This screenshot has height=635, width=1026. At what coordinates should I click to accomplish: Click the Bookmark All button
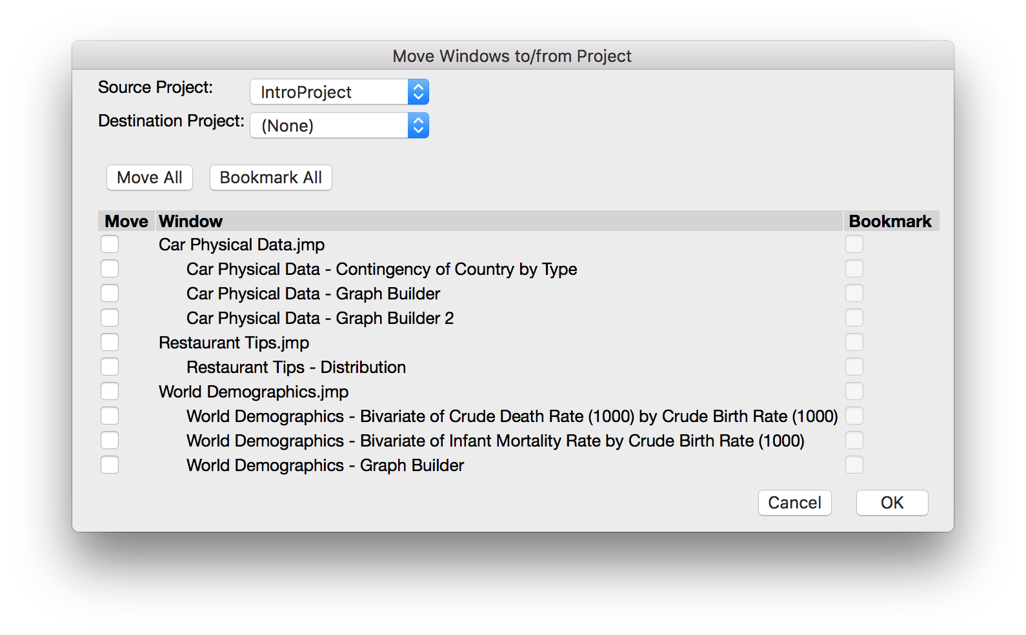pos(270,177)
